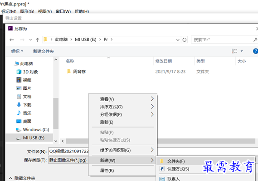The width and height of the screenshot is (258, 181).
Task: Create new 快捷方式(S) from submenu
Action: [x=205, y=169]
